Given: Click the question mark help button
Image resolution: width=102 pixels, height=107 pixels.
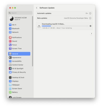Looking at the screenshot, I should click(91, 34).
